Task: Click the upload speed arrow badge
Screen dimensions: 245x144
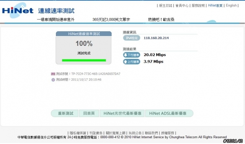Action: tap(132, 62)
